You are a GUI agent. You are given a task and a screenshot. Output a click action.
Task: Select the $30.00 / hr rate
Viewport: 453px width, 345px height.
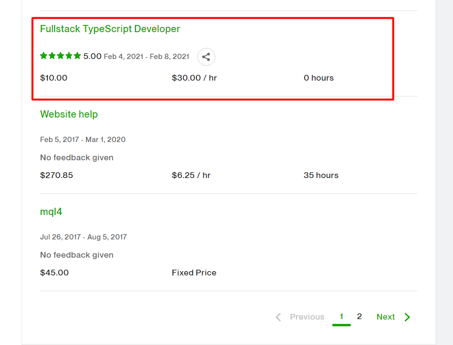[194, 78]
